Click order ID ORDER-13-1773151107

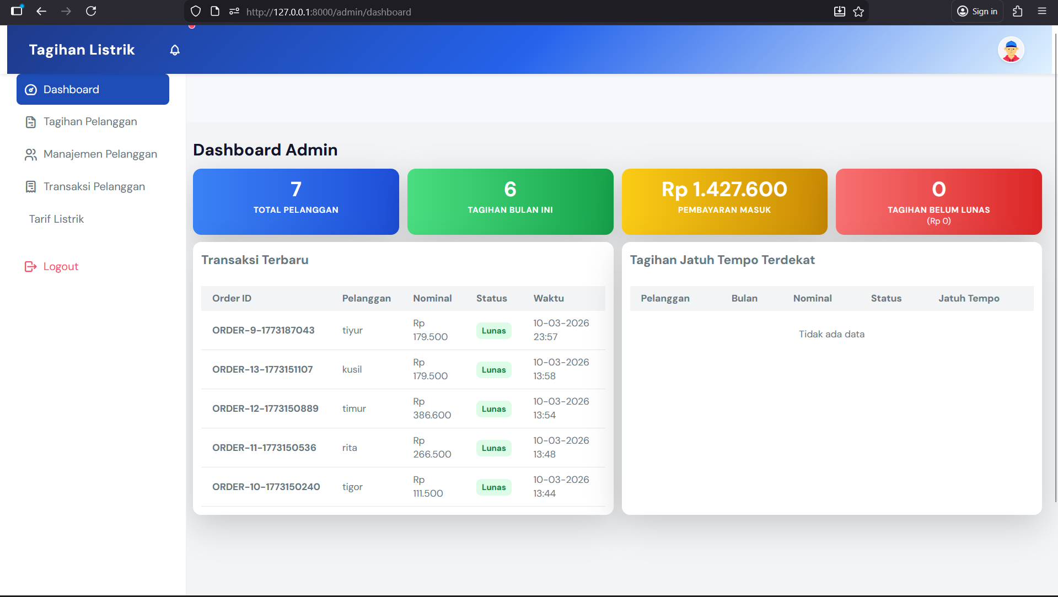[262, 369]
